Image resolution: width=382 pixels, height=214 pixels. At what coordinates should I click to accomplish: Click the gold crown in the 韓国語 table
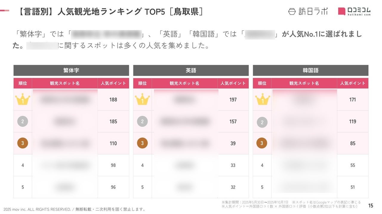point(262,100)
